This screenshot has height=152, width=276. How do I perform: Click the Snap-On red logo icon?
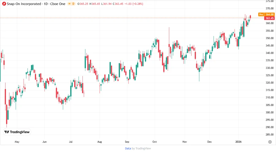[x=4, y=4]
